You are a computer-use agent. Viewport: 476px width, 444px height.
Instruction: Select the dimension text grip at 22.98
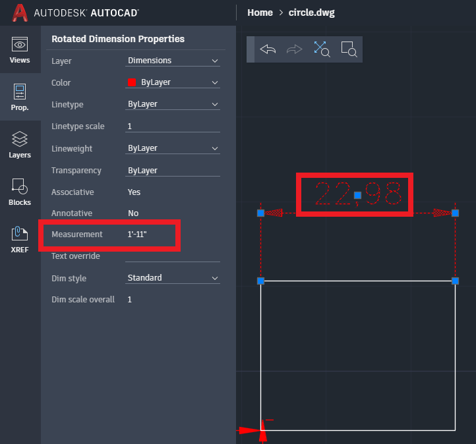tap(357, 195)
